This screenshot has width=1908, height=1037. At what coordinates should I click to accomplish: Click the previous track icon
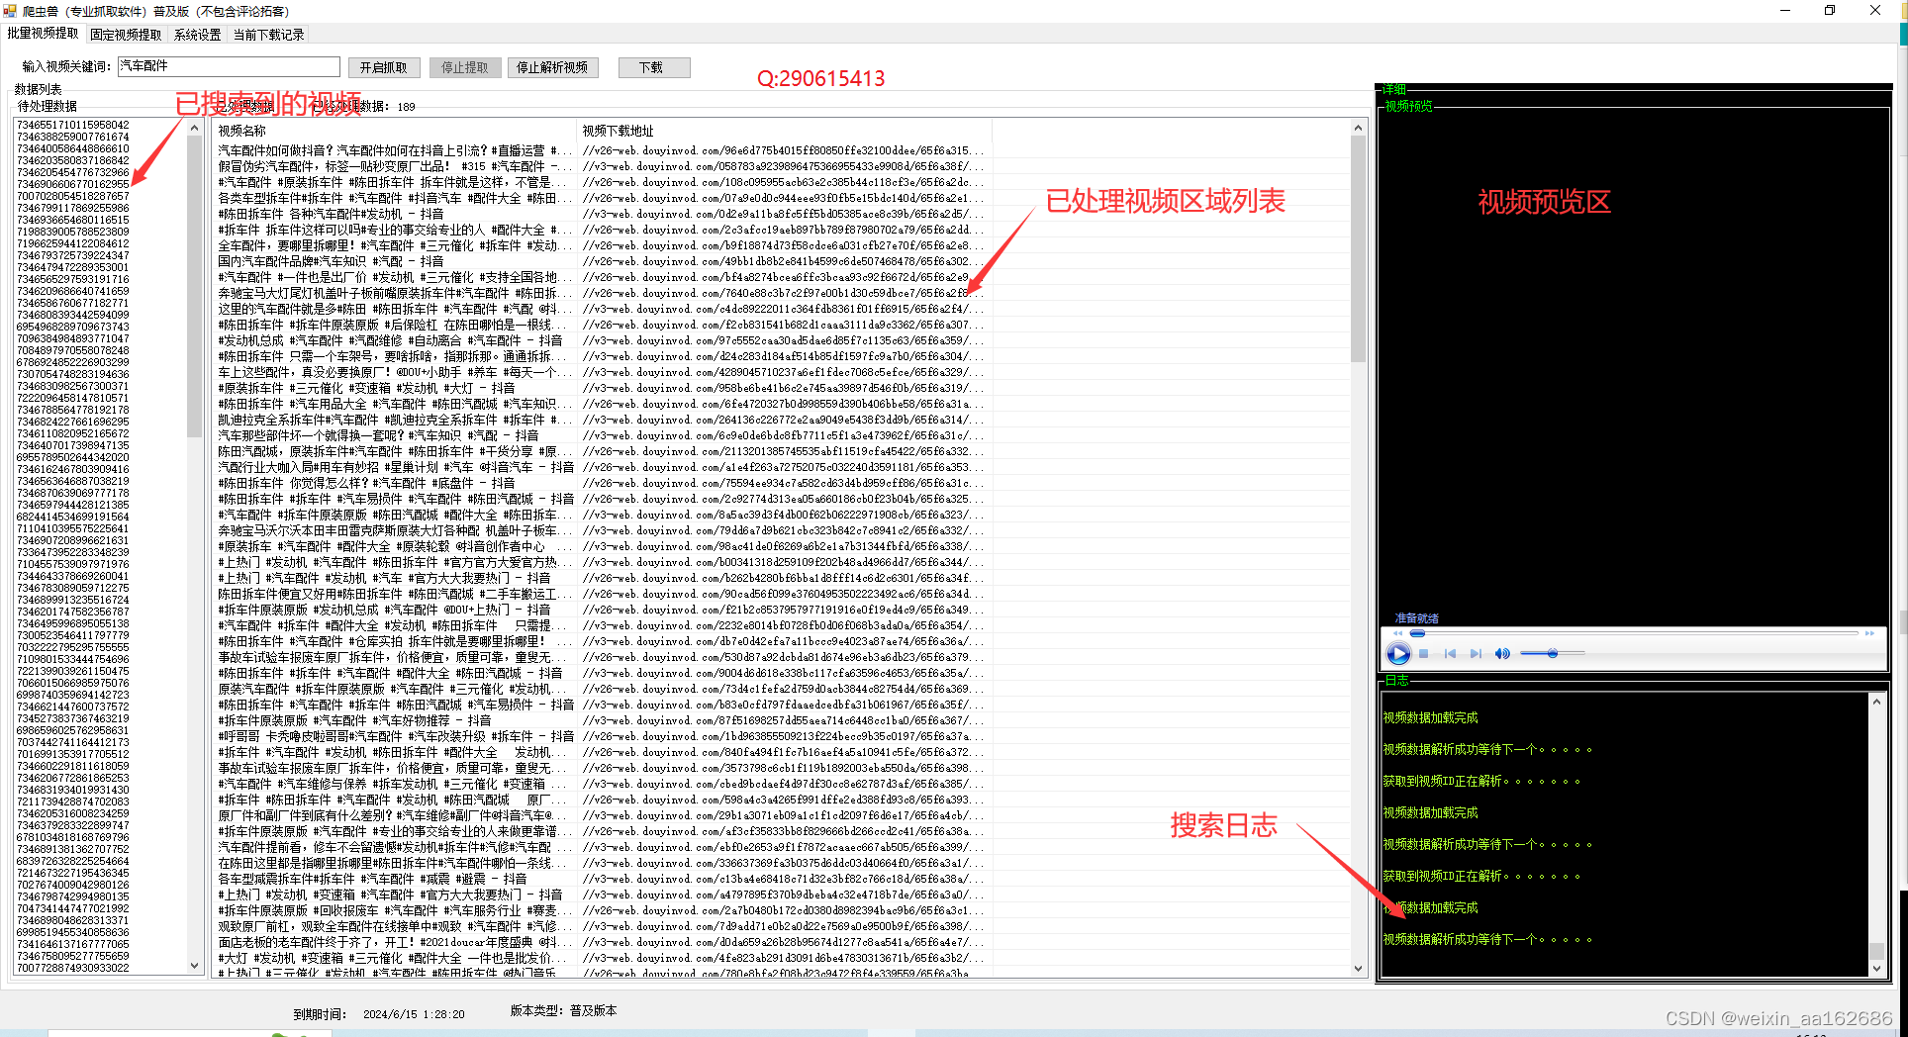point(1450,653)
